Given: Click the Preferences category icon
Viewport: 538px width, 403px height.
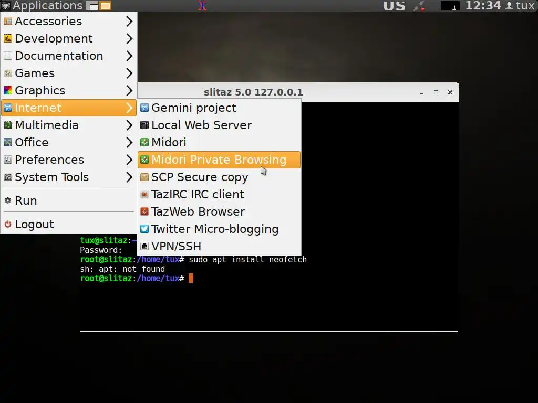Looking at the screenshot, I should click(8, 160).
